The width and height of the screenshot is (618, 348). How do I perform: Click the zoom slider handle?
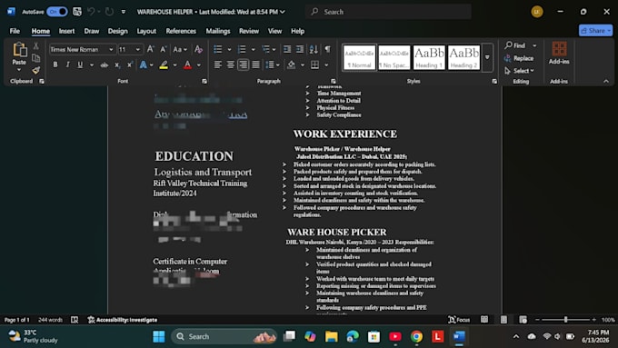[x=565, y=320]
